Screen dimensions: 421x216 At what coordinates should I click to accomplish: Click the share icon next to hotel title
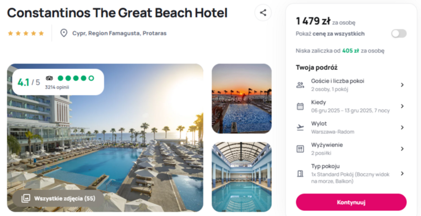tap(263, 13)
